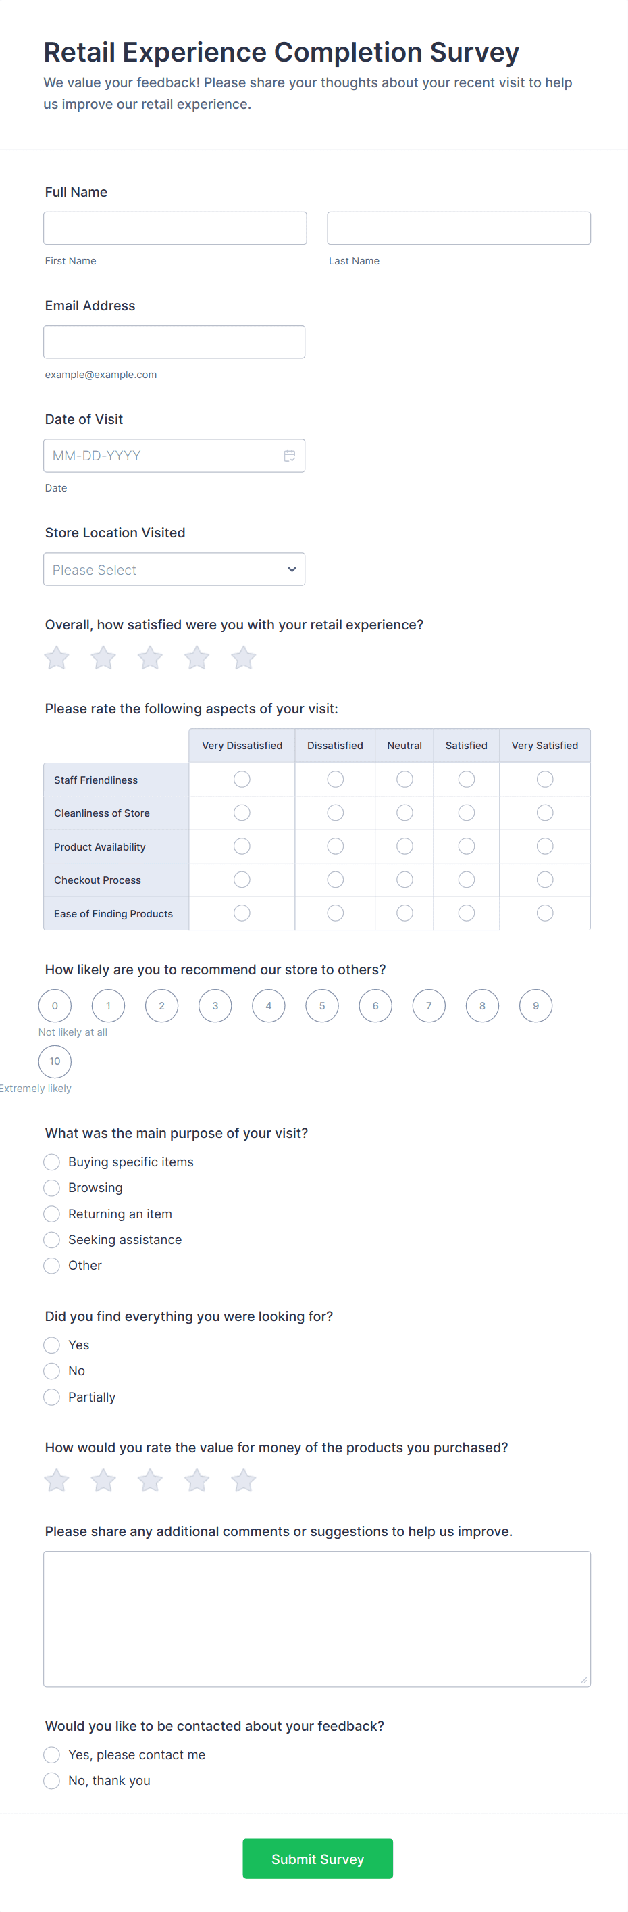Rate value for money with the fourth star
628x1912 pixels.
197,1481
